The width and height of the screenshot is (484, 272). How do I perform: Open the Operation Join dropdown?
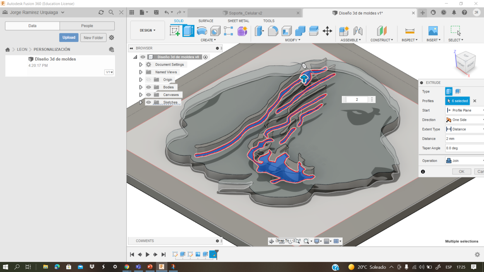465,160
